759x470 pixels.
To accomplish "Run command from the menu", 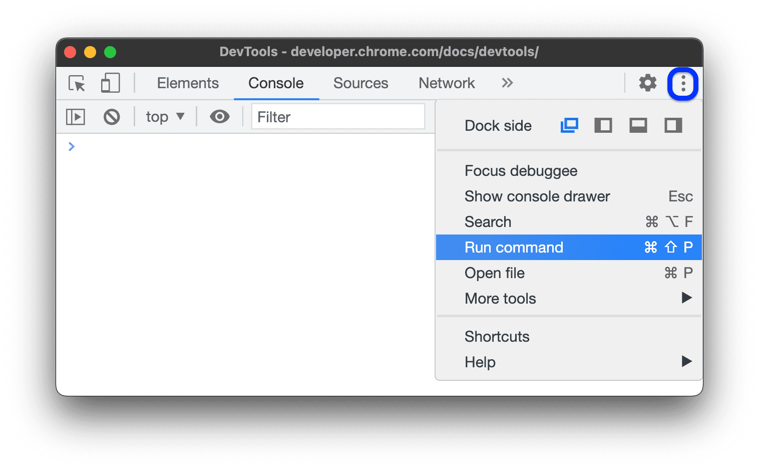I will coord(514,247).
